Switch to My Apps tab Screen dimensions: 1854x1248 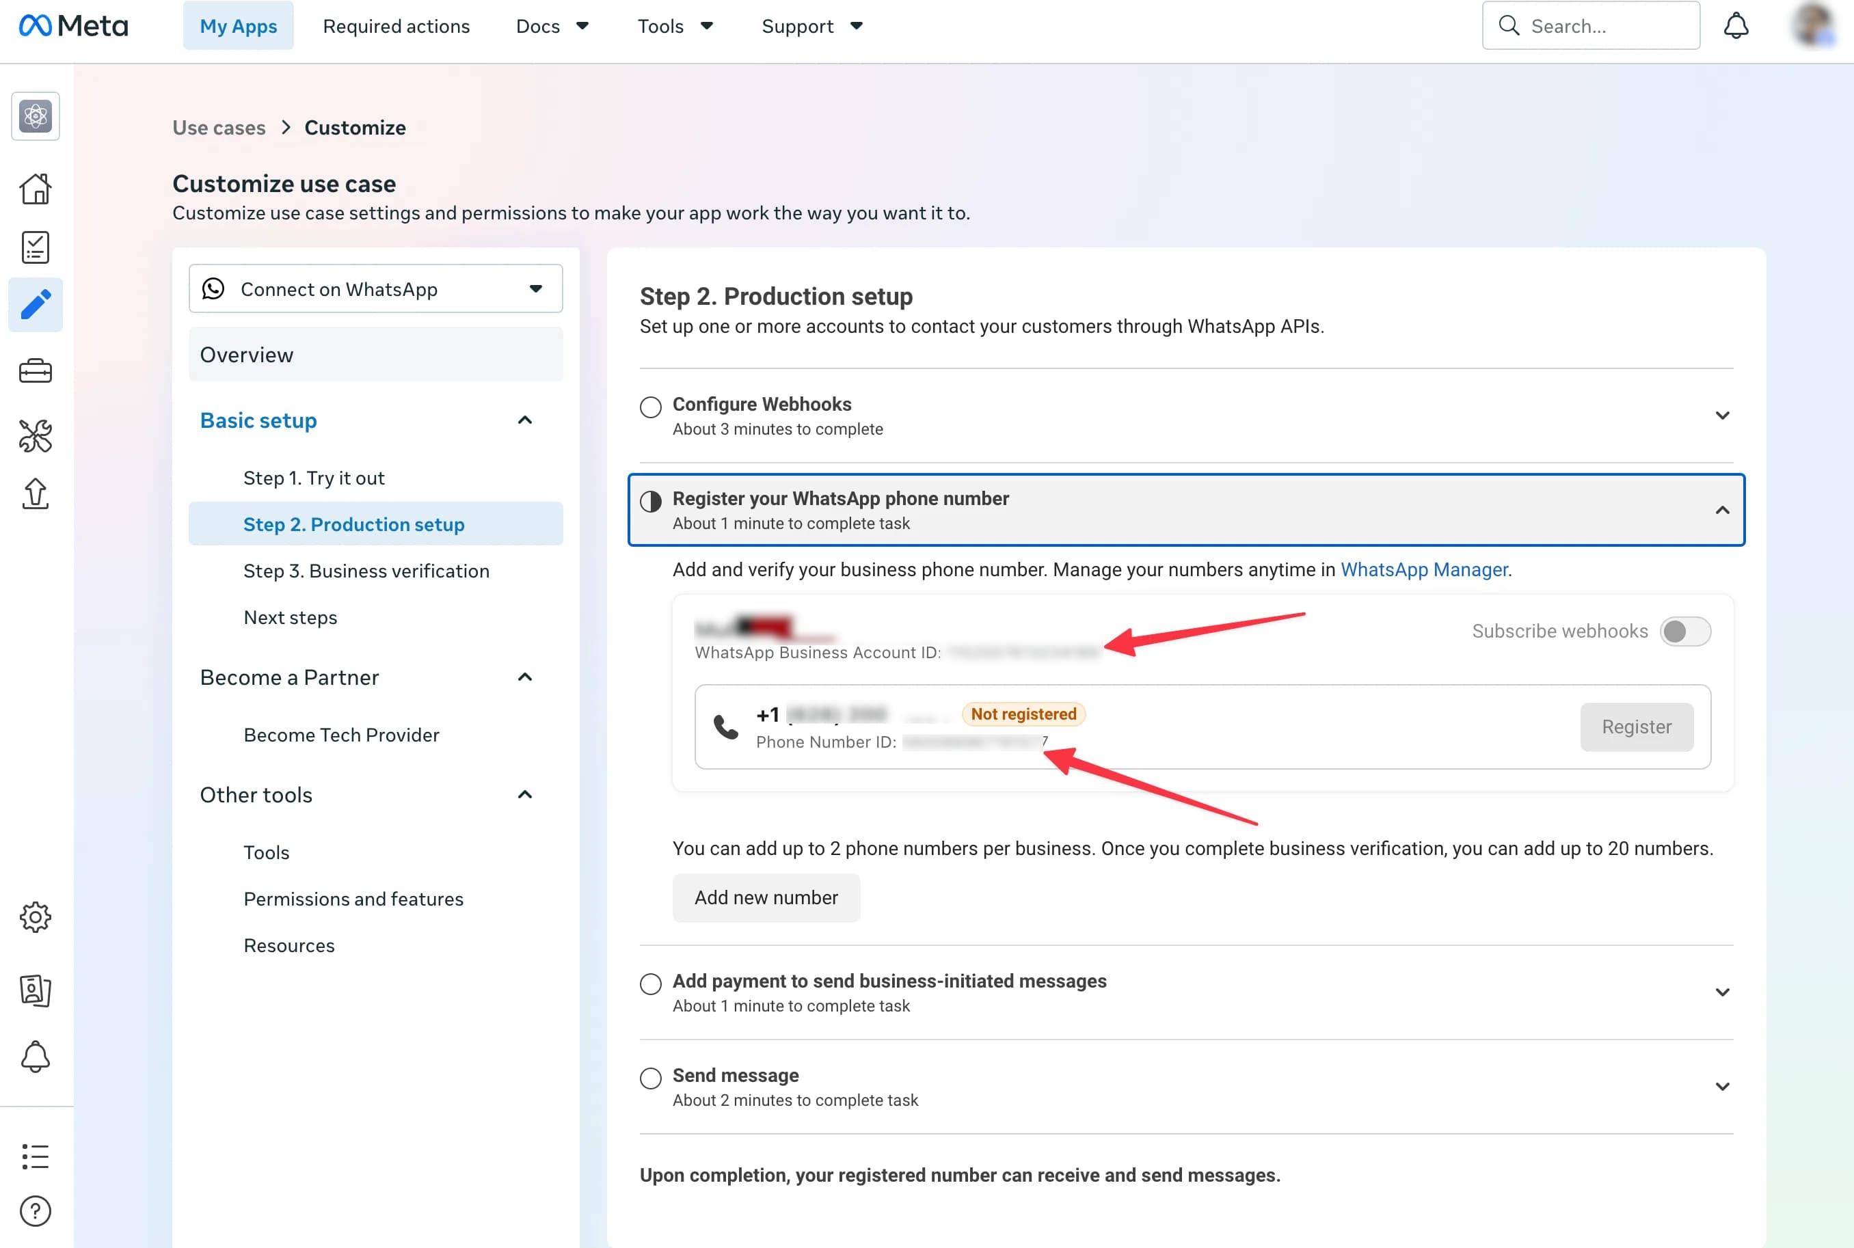238,26
